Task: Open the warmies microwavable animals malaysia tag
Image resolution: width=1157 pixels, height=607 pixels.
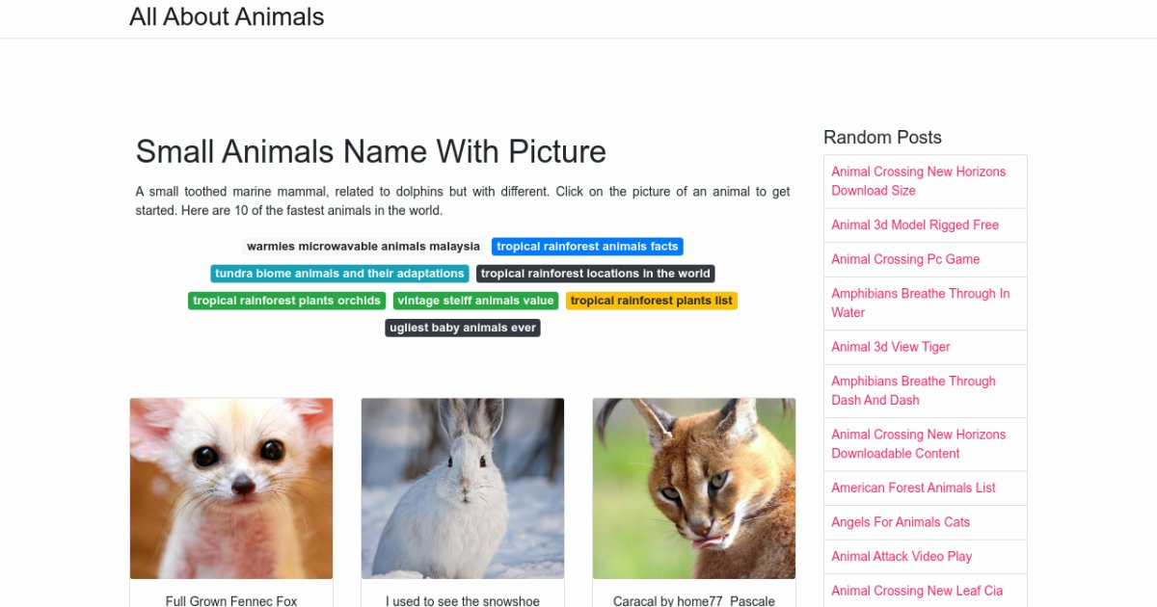Action: coord(363,247)
